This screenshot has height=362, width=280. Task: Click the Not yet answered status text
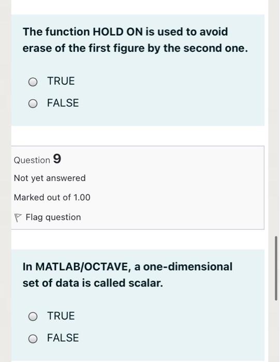click(50, 178)
